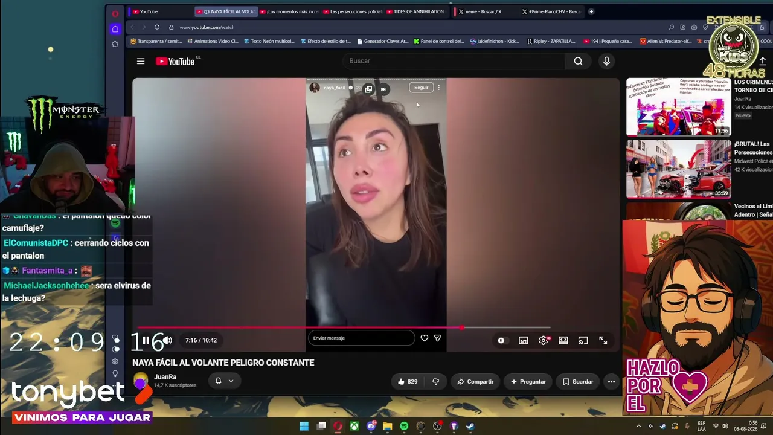The image size is (773, 435).
Task: Open the Windows Start menu
Action: pyautogui.click(x=304, y=426)
